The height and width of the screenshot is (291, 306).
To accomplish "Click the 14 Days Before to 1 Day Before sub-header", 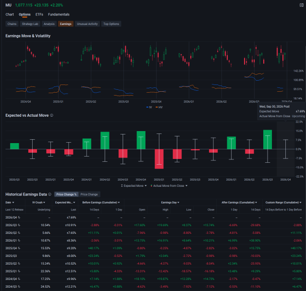I will 283,210.
